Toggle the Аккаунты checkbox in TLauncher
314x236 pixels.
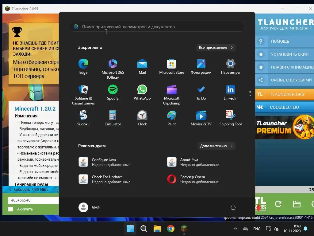click(11, 209)
